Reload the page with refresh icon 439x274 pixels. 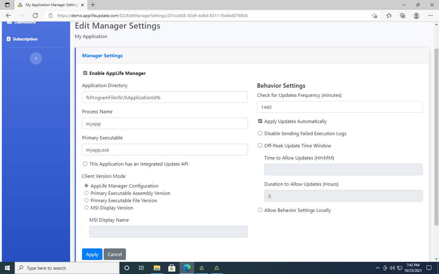35,16
